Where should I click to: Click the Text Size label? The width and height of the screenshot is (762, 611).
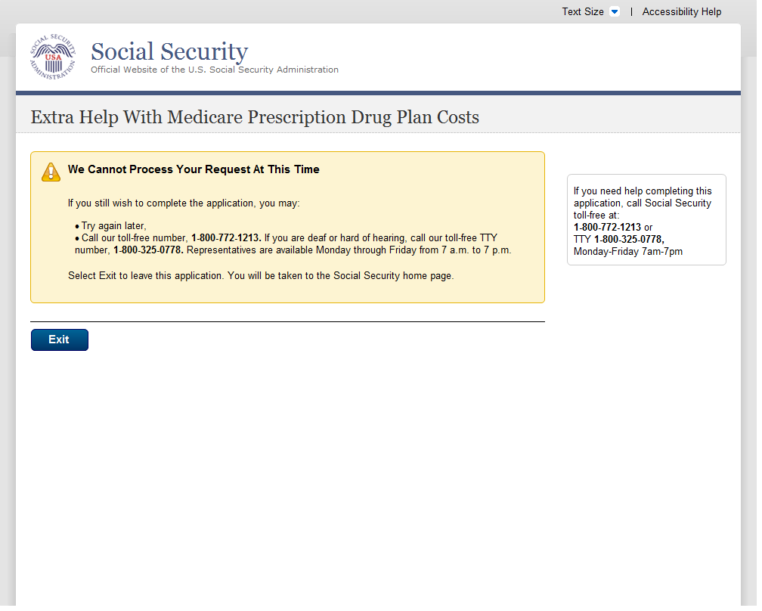pyautogui.click(x=582, y=12)
